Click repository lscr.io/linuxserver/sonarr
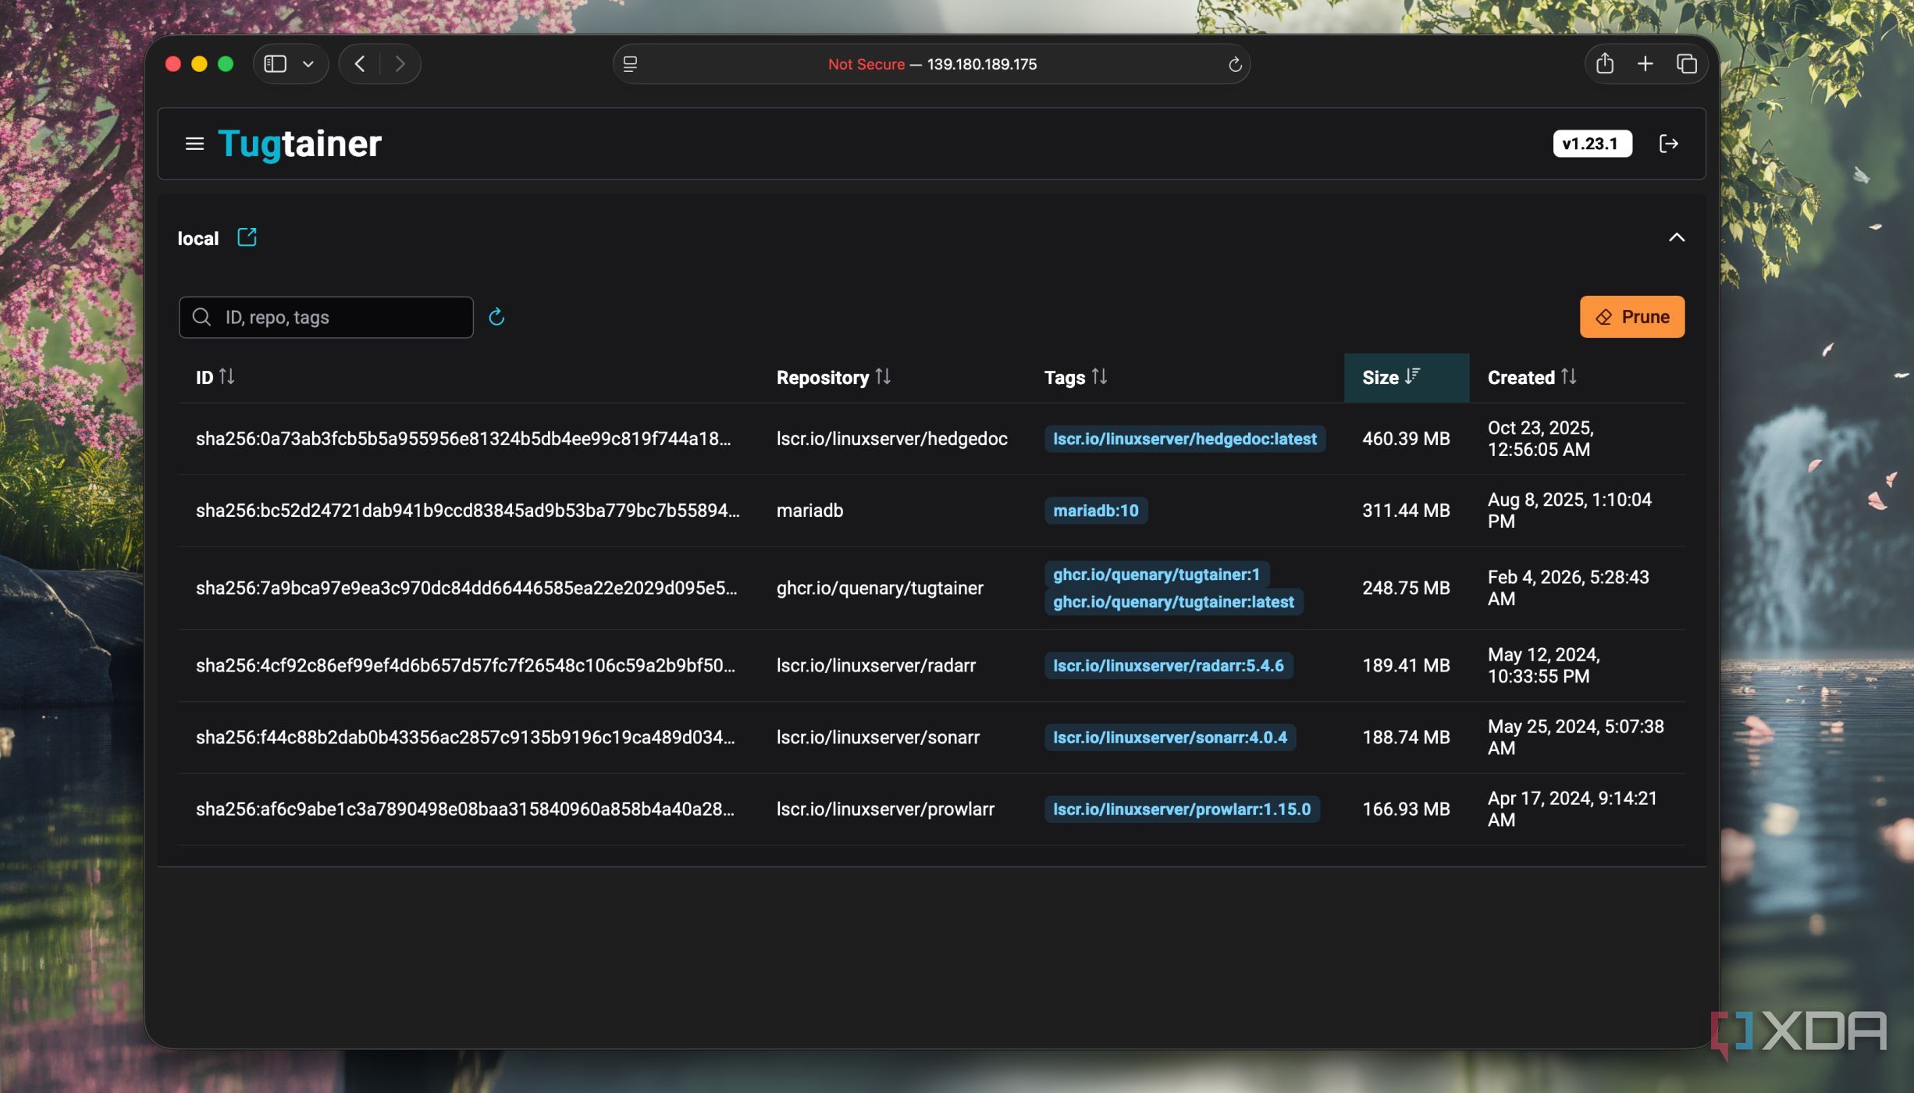This screenshot has height=1093, width=1914. (x=877, y=738)
